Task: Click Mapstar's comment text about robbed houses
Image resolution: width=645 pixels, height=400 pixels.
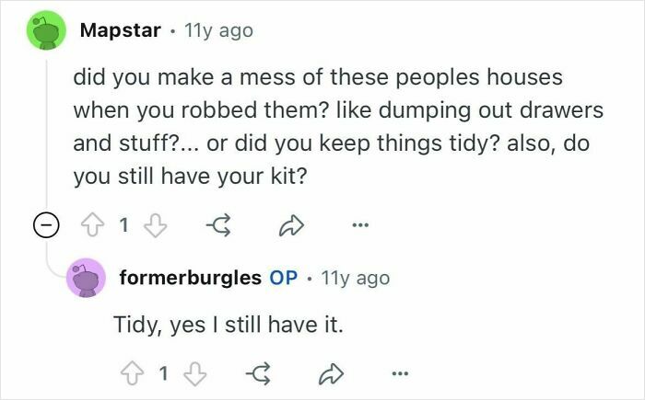Action: tap(338, 127)
